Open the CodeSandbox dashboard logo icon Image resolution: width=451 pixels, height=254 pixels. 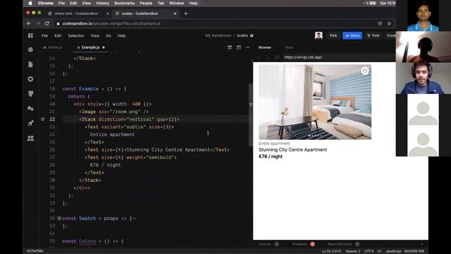coord(30,35)
